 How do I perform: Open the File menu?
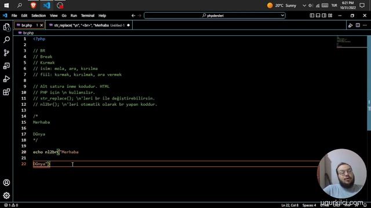point(14,16)
